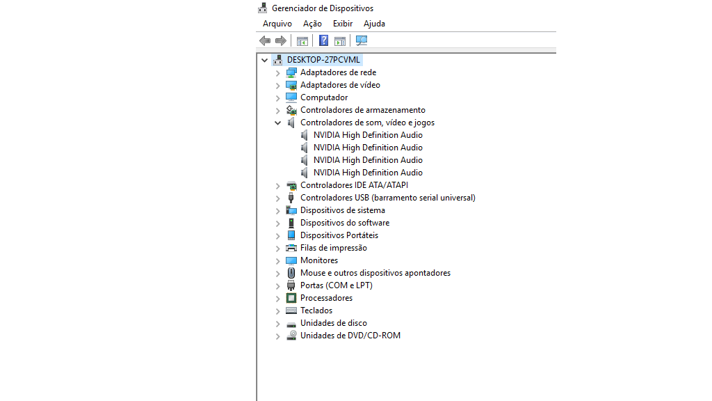Expand the Unidades de disco chevron
The width and height of the screenshot is (712, 401).
coord(277,323)
